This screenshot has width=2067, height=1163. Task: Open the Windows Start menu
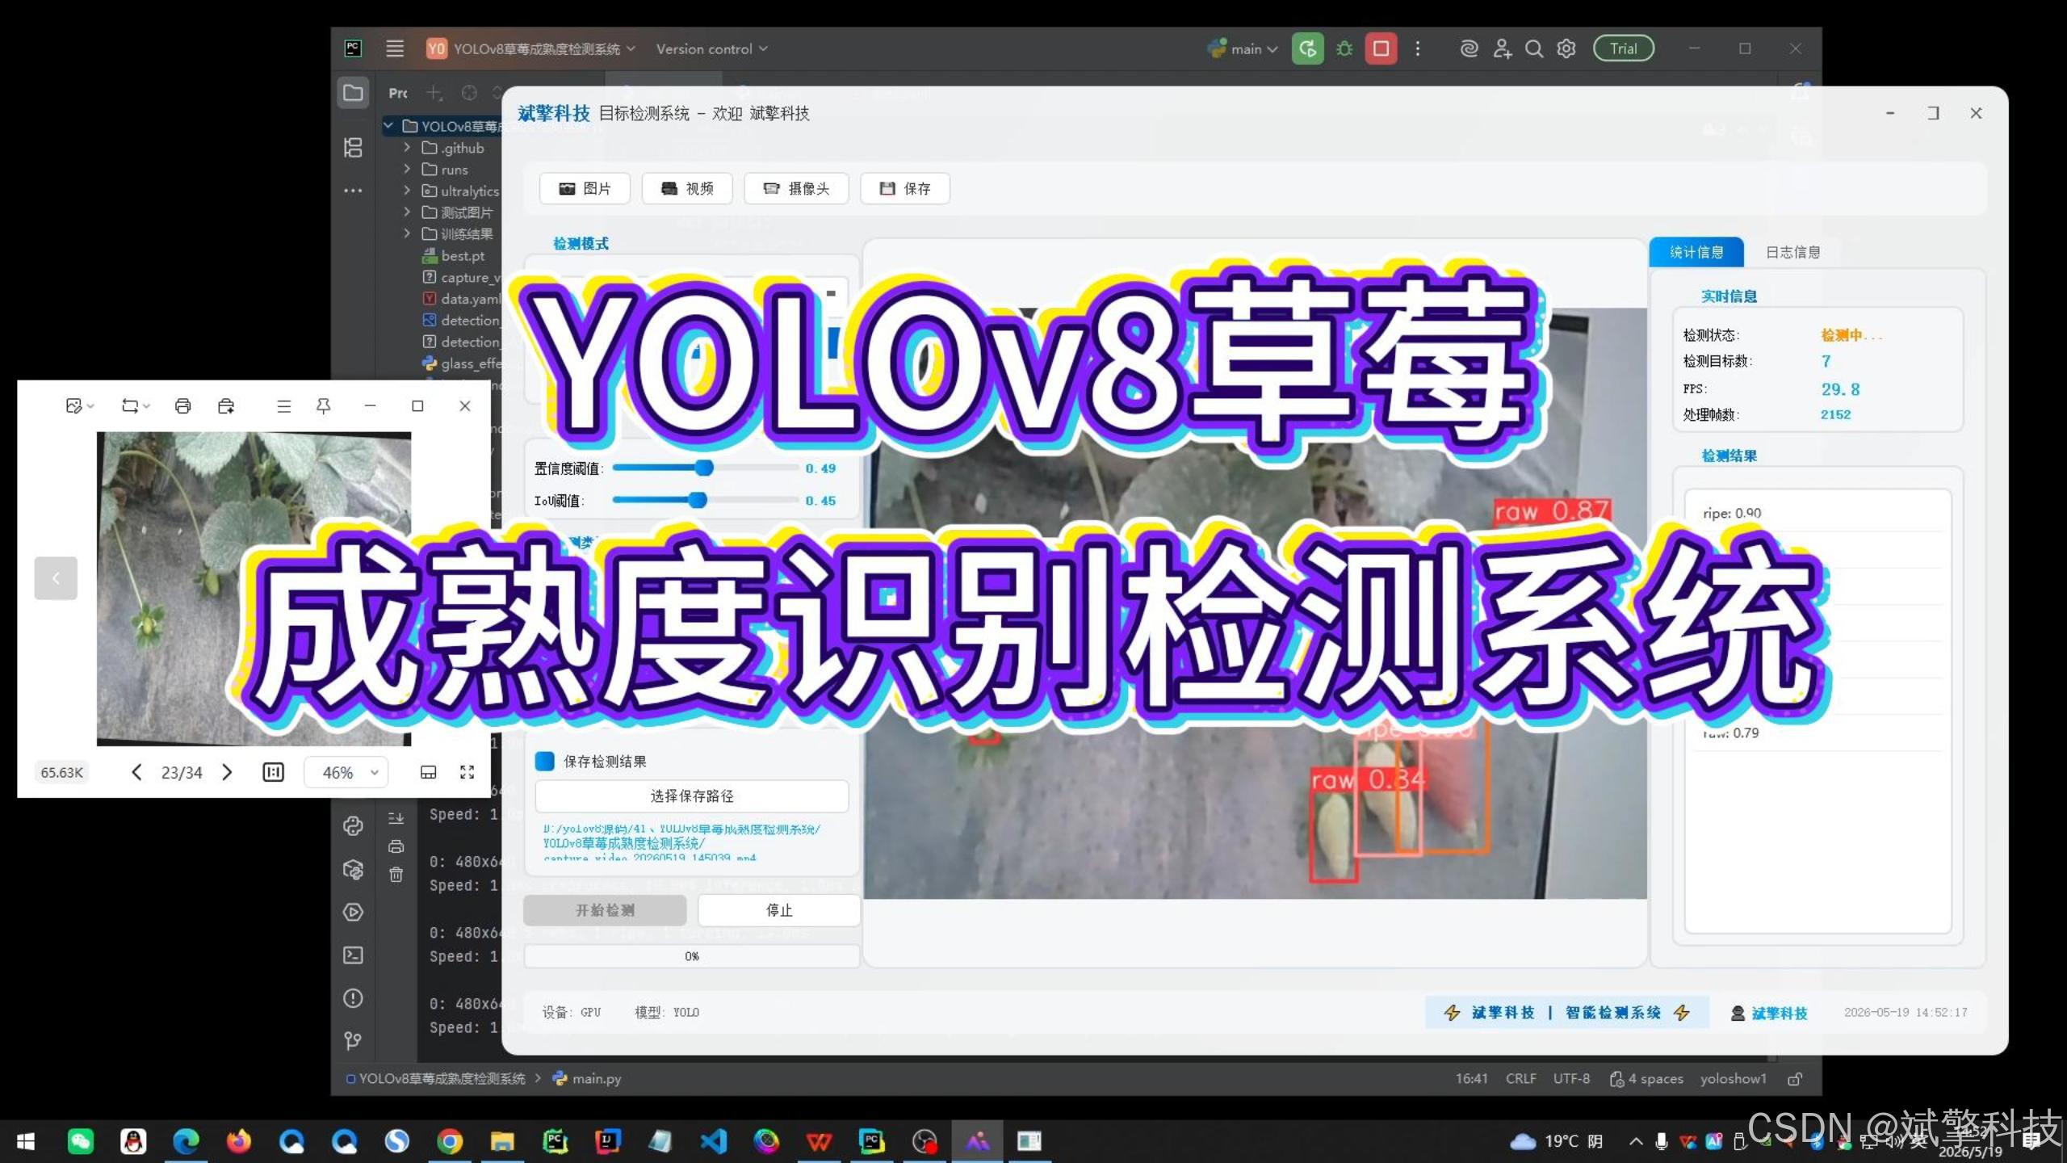pos(26,1141)
